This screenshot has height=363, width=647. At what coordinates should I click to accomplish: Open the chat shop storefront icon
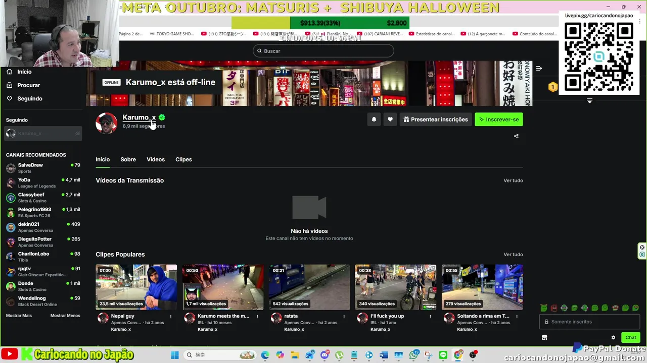[544, 337]
